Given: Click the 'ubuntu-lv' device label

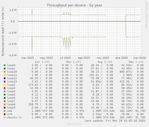Looking at the screenshot, I should (x=14, y=117).
